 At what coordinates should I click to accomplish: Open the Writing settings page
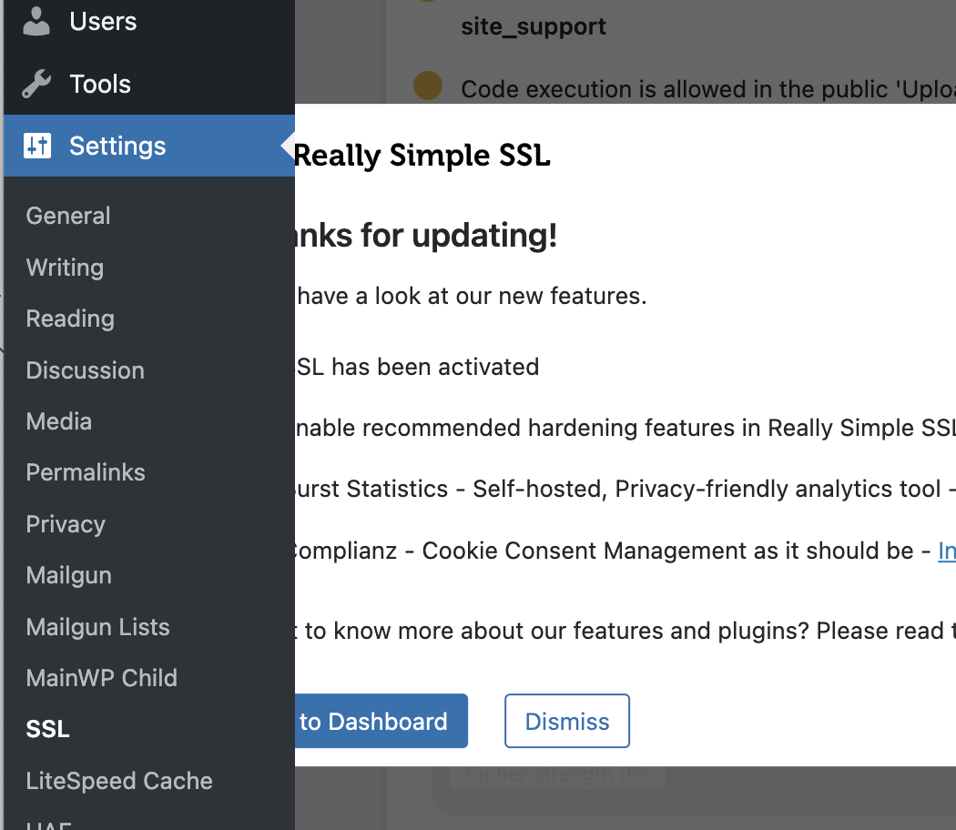click(x=64, y=268)
